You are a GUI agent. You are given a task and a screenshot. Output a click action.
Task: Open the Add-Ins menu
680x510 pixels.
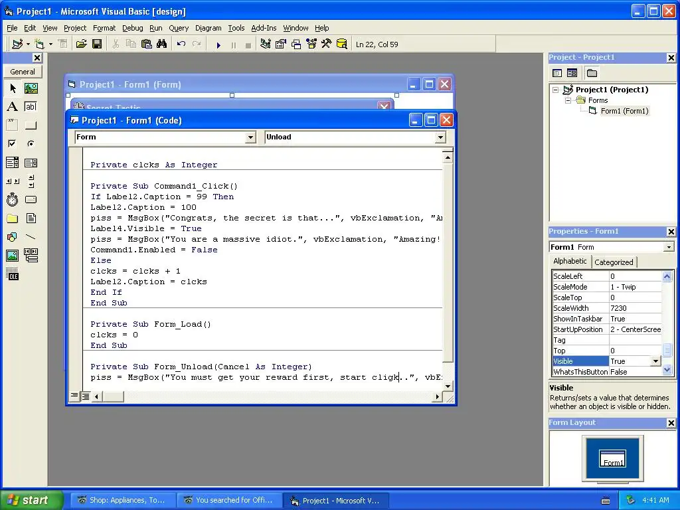point(264,28)
